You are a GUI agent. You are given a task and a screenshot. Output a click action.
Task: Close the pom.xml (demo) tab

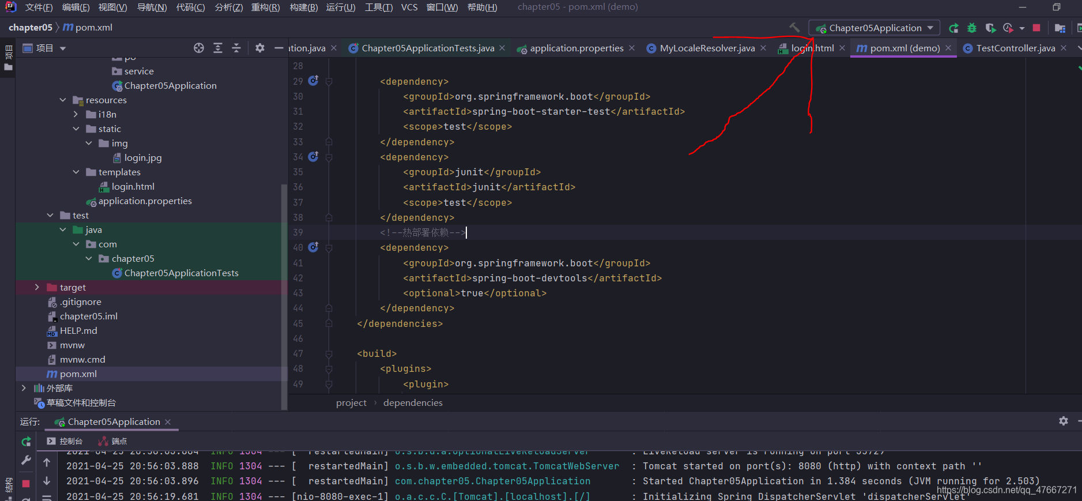click(948, 48)
